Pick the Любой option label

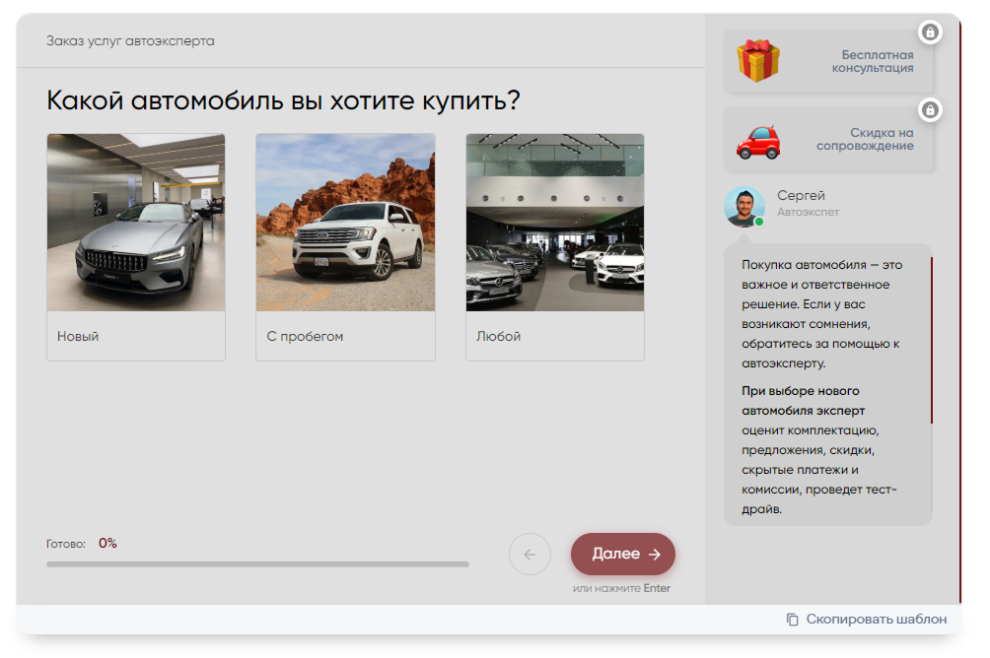click(498, 337)
